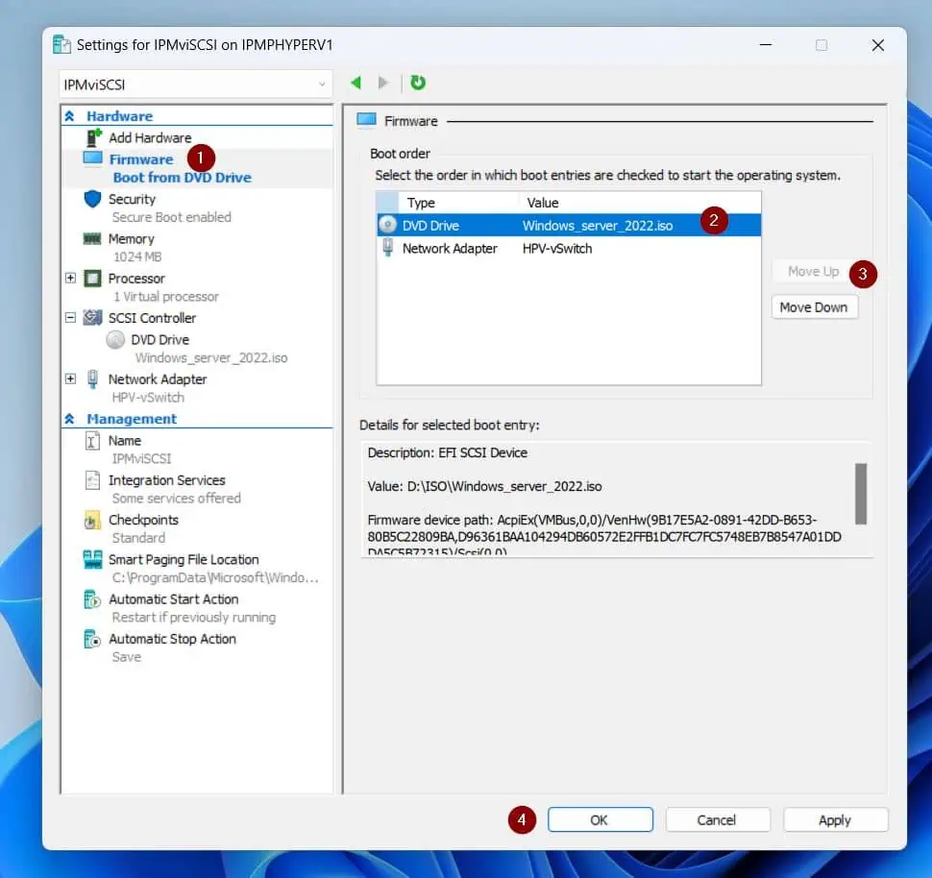Click the Restart if previously running text
932x878 pixels.
(194, 618)
